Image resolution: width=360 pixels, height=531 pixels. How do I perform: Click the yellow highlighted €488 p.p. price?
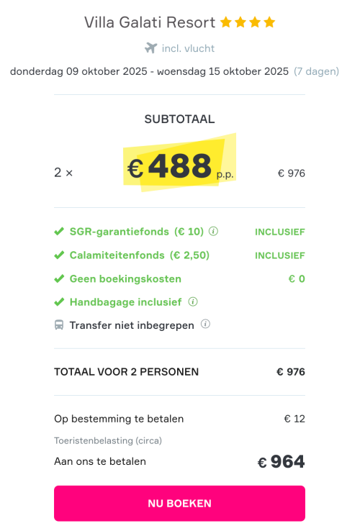(x=180, y=163)
